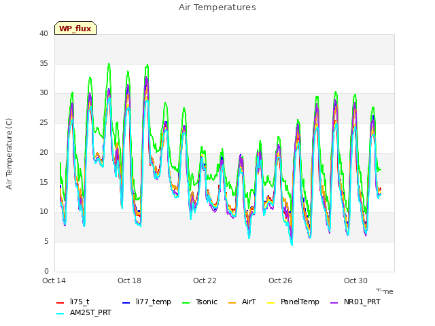Click the 20 y-axis tick label
This screenshot has width=435, height=326.
pyautogui.click(x=43, y=152)
